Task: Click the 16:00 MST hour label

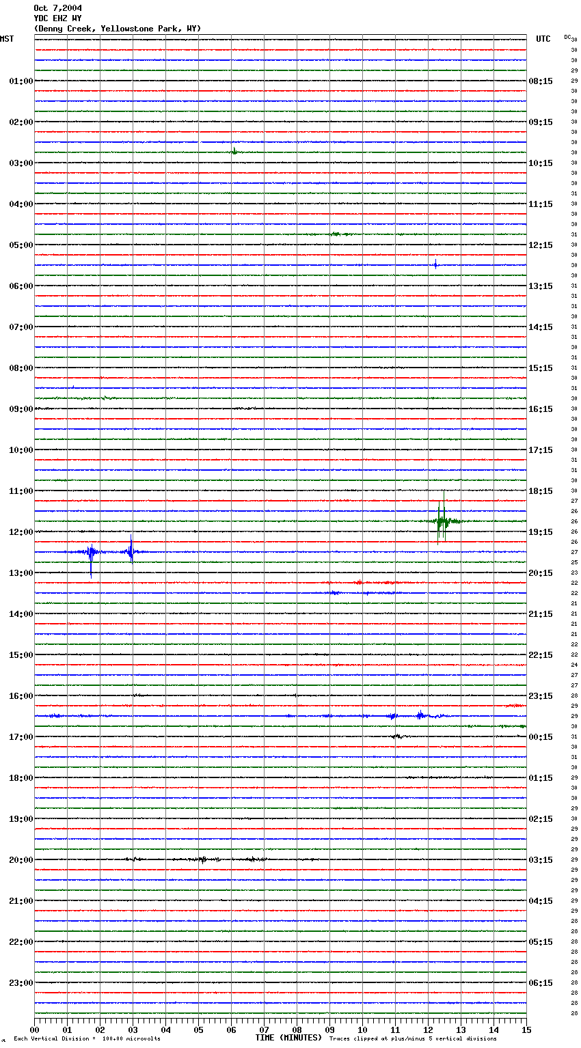Action: (21, 696)
